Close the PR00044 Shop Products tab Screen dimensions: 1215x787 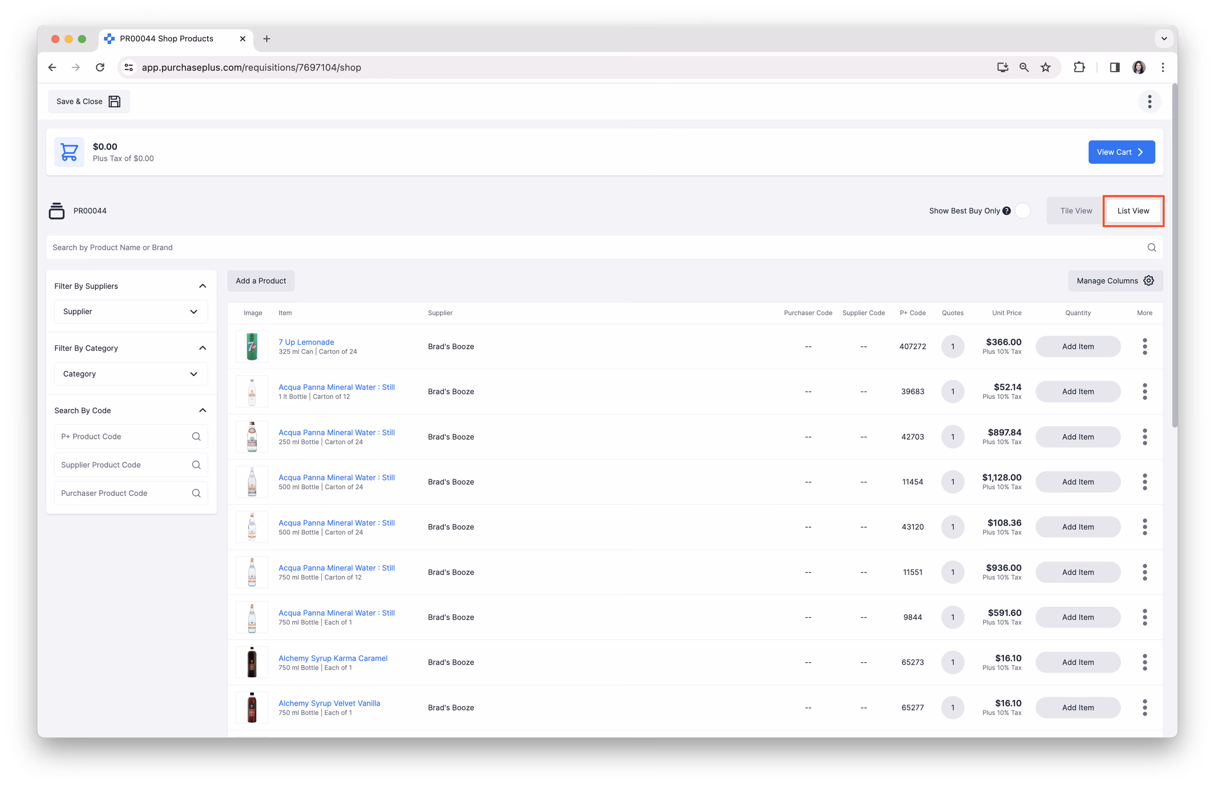243,39
